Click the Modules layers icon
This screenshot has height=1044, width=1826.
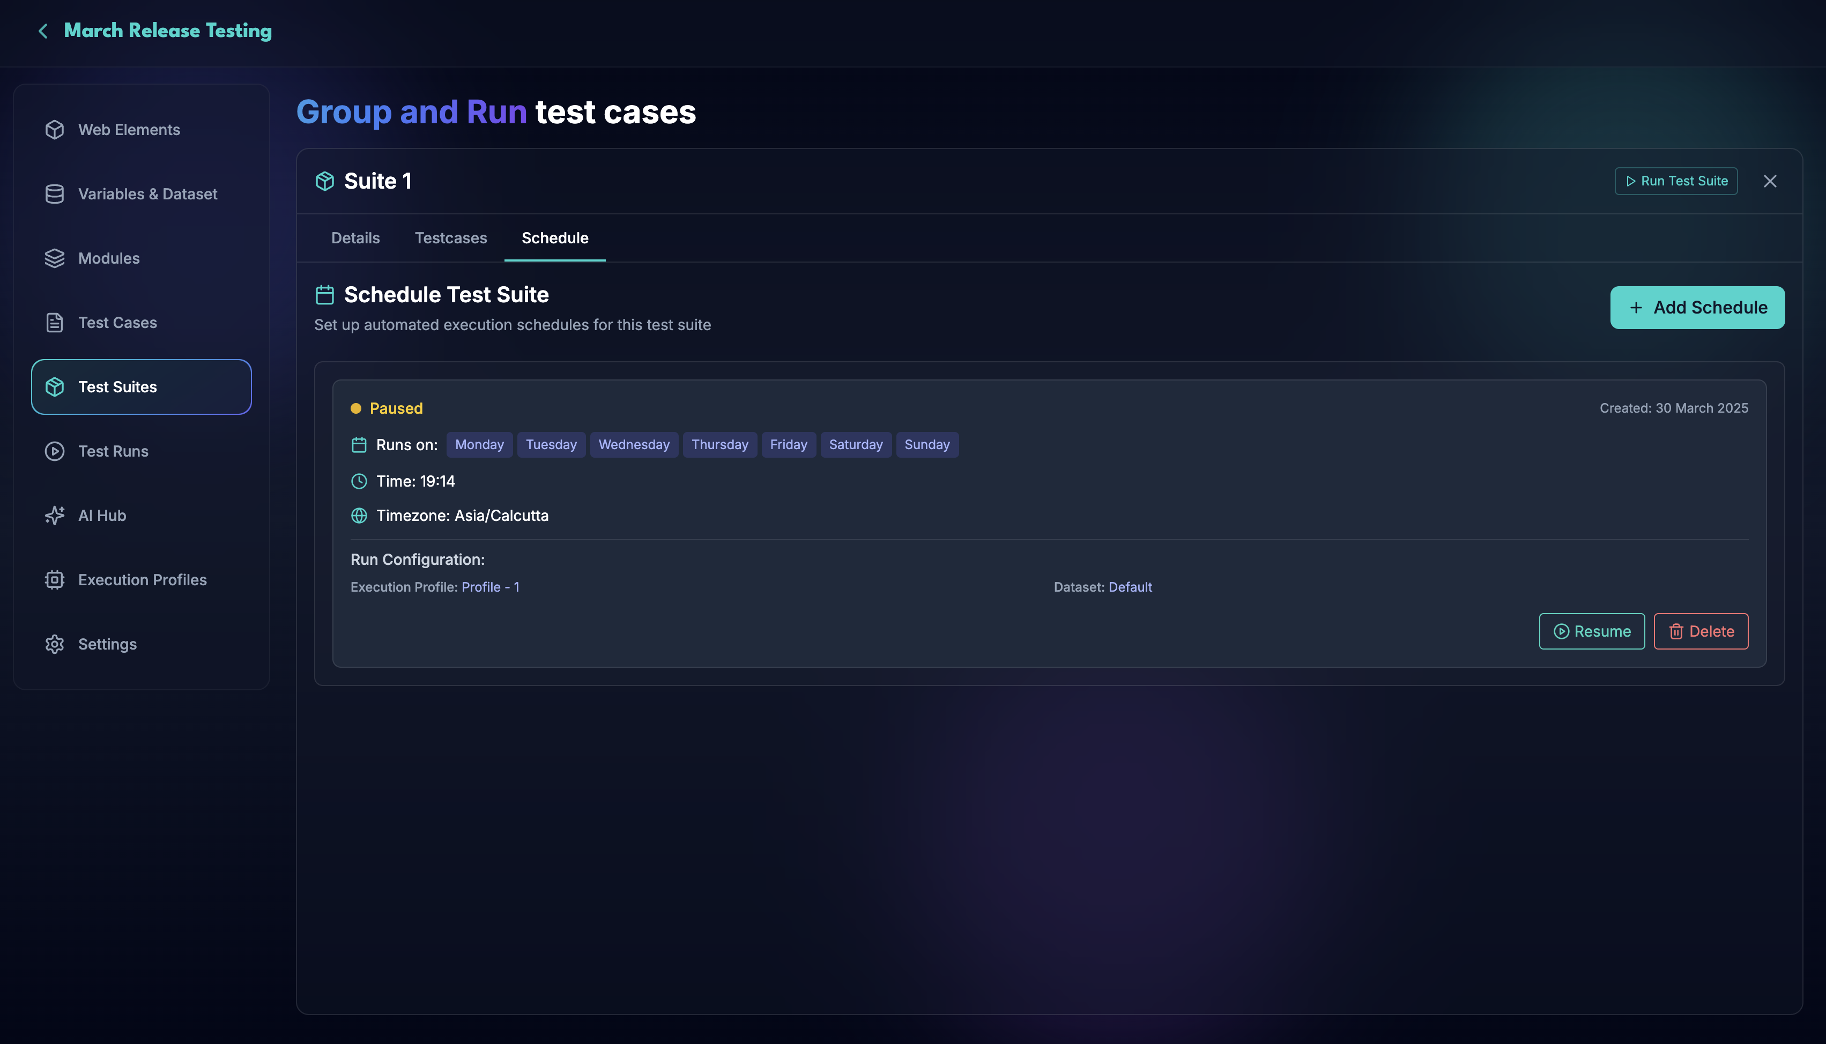(x=55, y=258)
